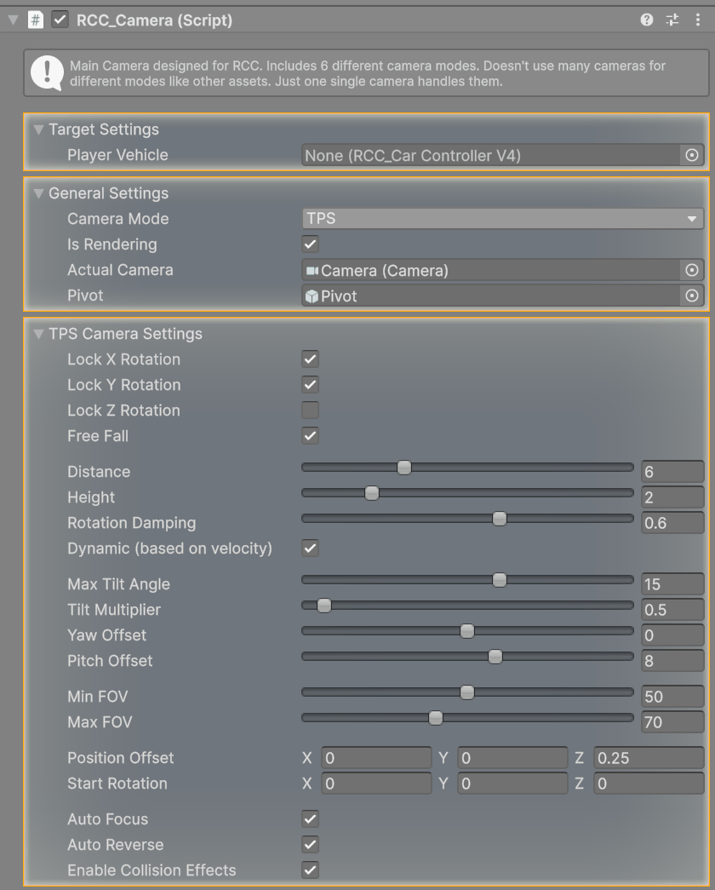This screenshot has height=890, width=715.
Task: Click Position Offset X field
Action: point(377,758)
